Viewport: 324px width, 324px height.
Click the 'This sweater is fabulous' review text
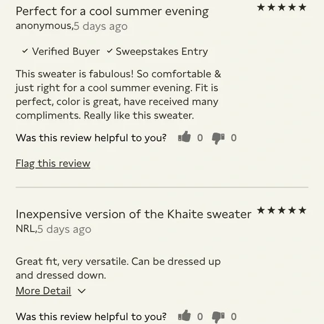coord(118,94)
